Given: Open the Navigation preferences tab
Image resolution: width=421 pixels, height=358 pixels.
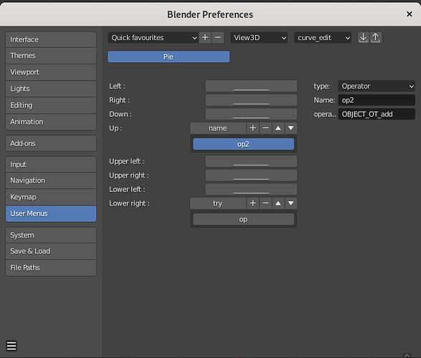Looking at the screenshot, I should 51,180.
